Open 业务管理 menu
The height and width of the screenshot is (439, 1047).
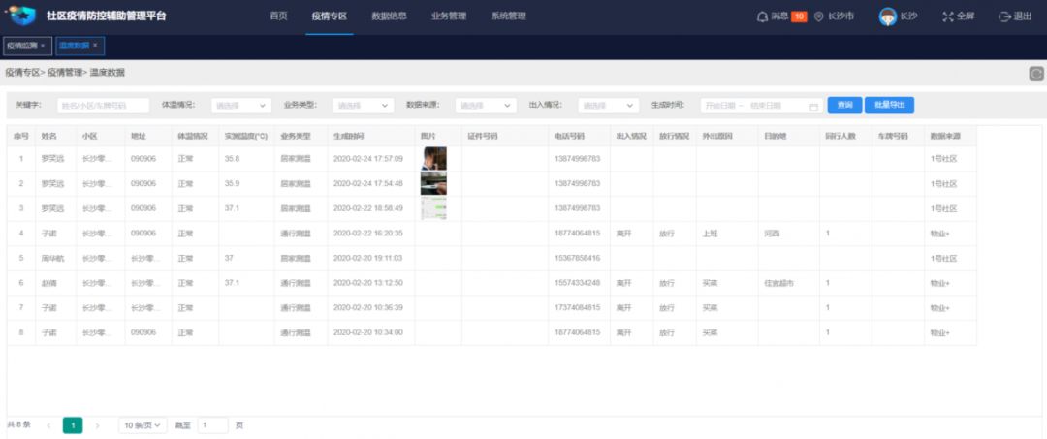[449, 16]
